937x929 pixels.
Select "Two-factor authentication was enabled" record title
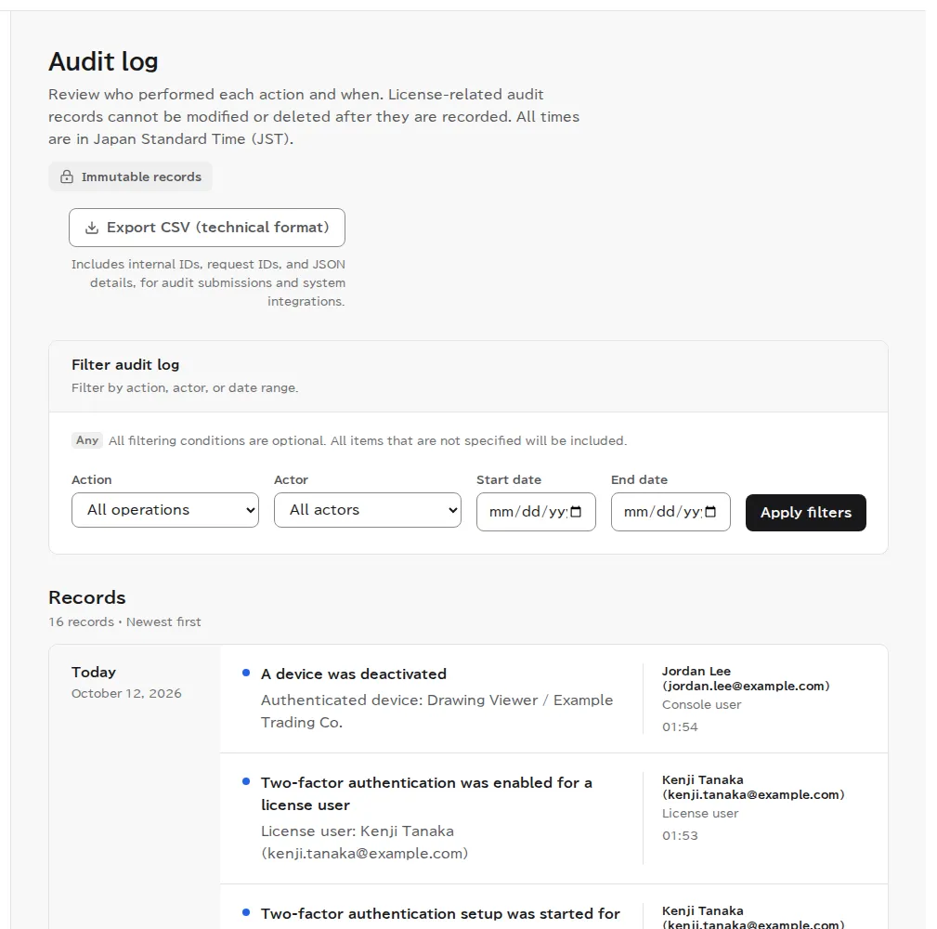pyautogui.click(x=426, y=794)
